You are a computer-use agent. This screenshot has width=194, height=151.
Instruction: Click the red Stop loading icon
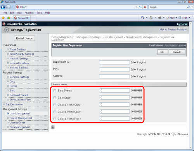[145, 7]
